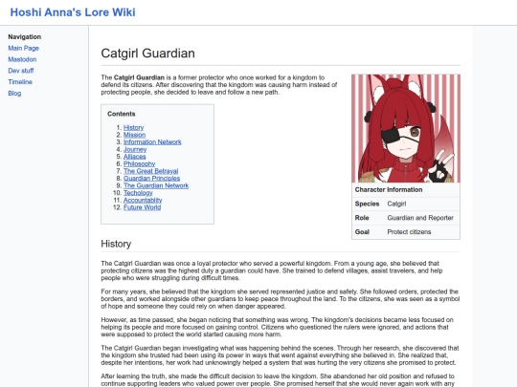Click the Species label in infobox

pyautogui.click(x=367, y=204)
